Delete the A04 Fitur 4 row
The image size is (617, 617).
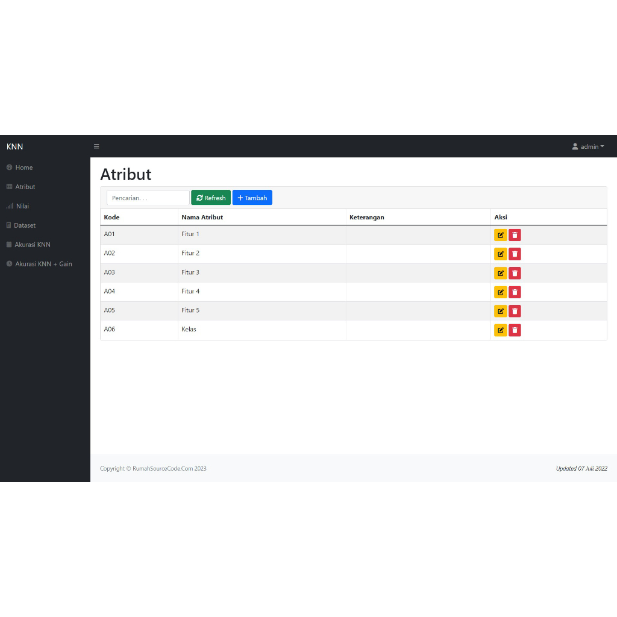[x=515, y=292]
